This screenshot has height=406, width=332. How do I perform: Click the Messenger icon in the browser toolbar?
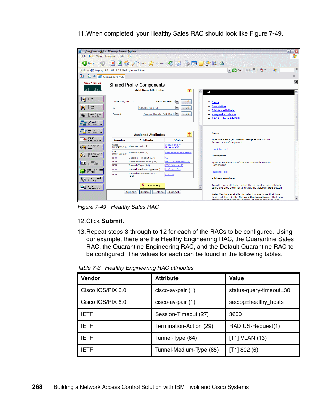pos(222,63)
